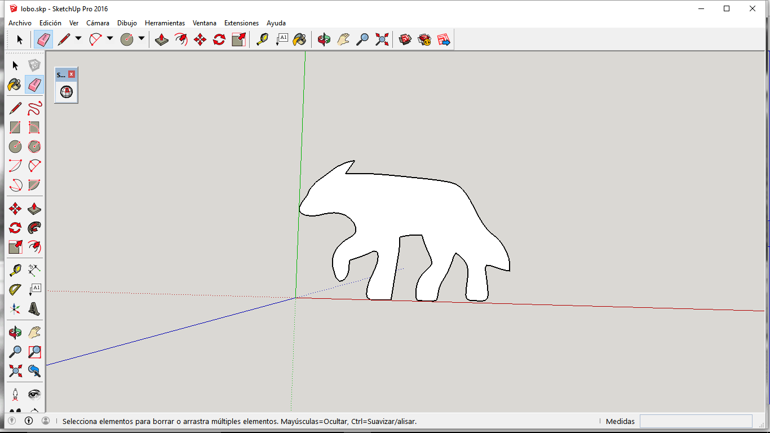Viewport: 770px width, 433px height.
Task: Select Arc tool in left toolbar
Action: [15, 166]
